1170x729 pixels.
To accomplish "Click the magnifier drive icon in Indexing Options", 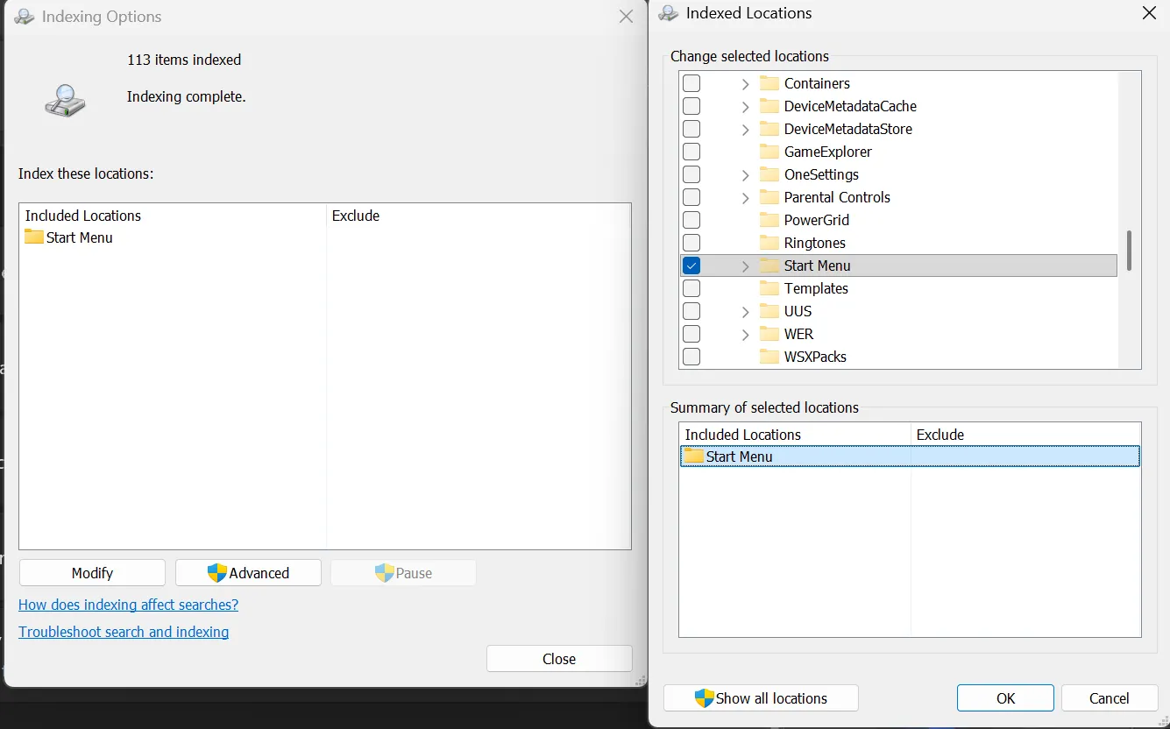I will point(66,100).
